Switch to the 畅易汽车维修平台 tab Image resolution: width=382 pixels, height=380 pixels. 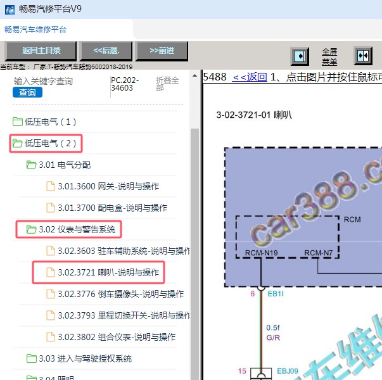[x=35, y=30]
